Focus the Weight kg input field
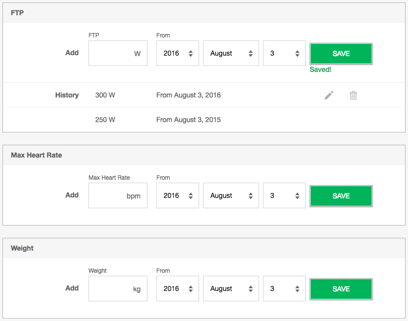 [118, 289]
